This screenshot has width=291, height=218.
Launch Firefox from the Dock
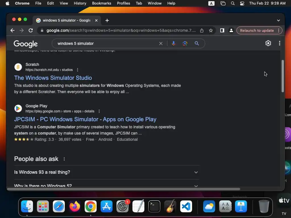tap(75, 206)
